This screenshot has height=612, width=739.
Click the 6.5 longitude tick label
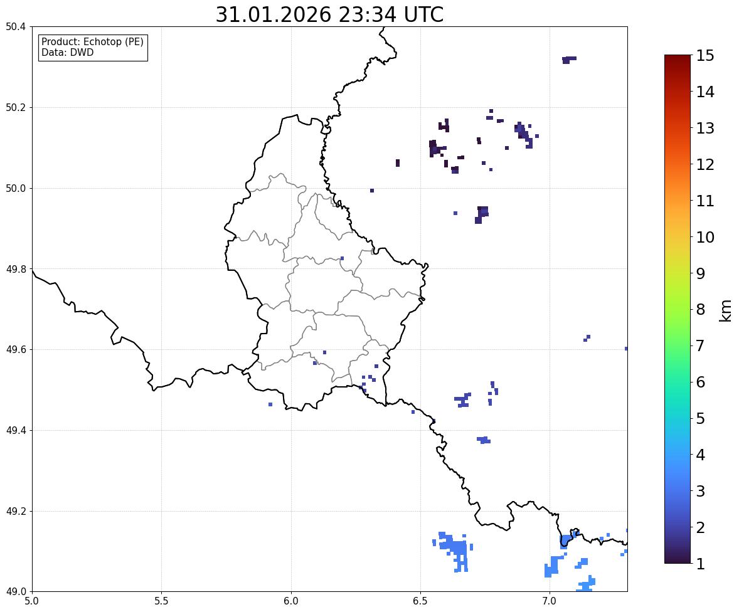[420, 601]
